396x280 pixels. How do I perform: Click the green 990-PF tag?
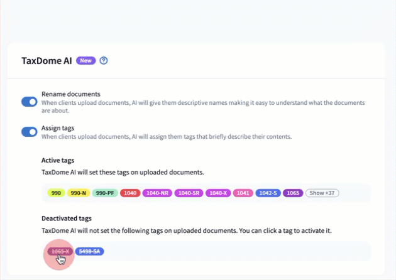(x=105, y=193)
